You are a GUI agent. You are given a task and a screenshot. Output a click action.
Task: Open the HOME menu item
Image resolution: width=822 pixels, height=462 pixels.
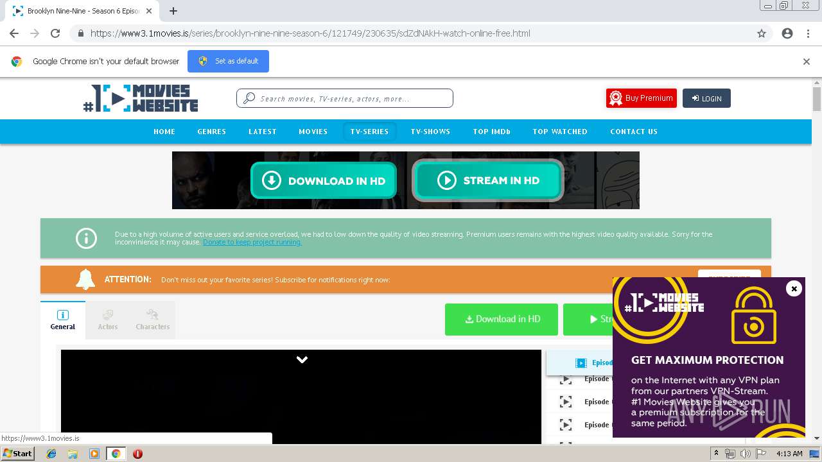(x=164, y=132)
